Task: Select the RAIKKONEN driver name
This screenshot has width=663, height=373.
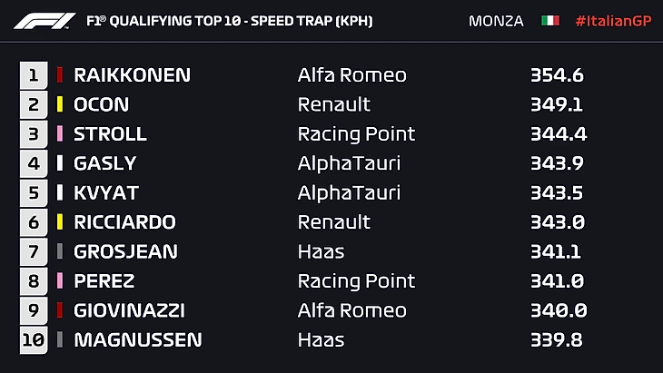Action: point(132,75)
